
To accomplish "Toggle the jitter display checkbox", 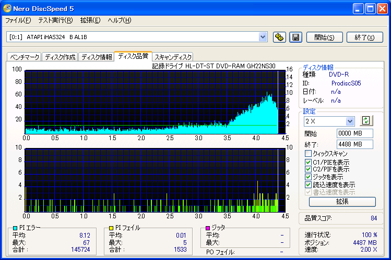I will point(308,177).
